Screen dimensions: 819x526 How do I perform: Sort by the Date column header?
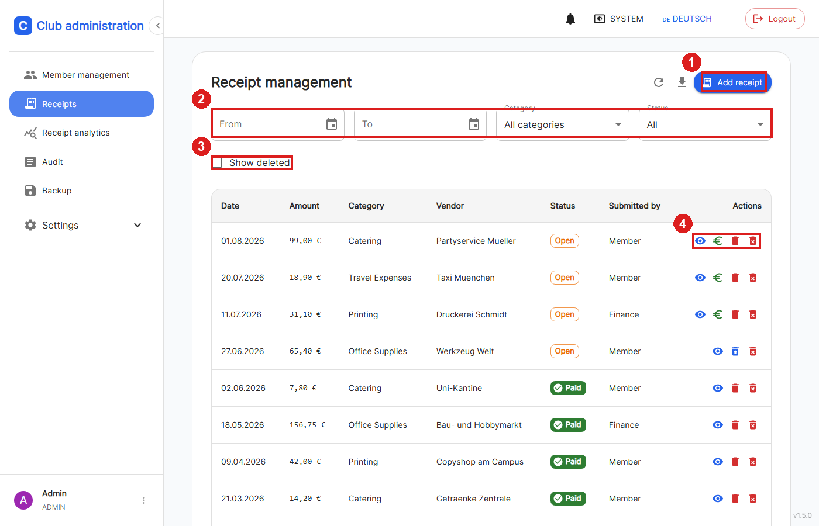pos(230,206)
